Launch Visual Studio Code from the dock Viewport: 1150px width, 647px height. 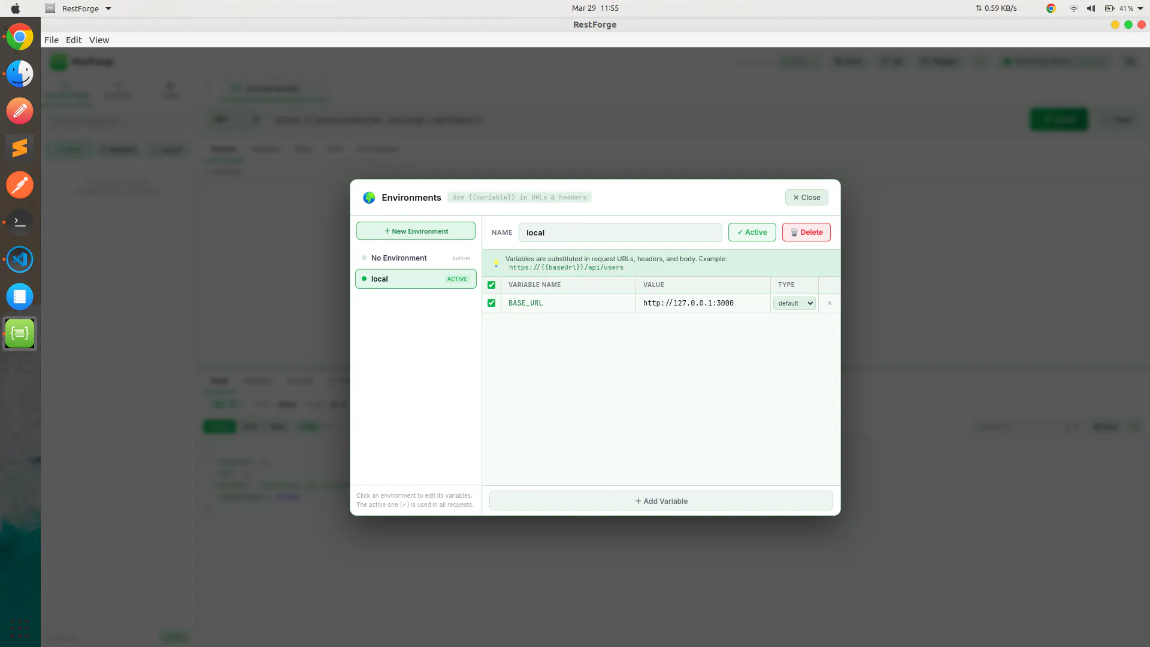coord(20,259)
